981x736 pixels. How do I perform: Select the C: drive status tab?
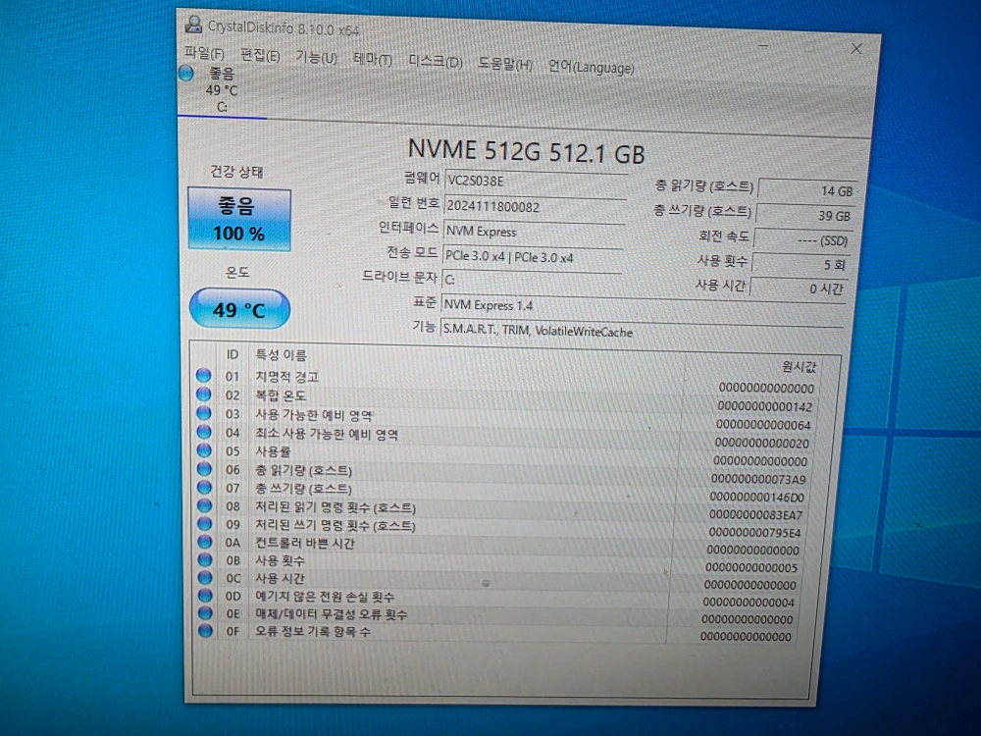click(x=222, y=90)
